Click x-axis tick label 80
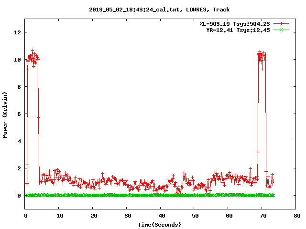This screenshot has width=306, height=229. [297, 216]
